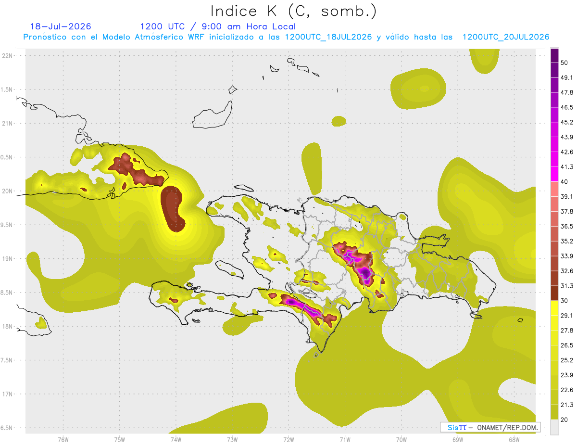Click the '76W' longitude label
Viewport: 577px width, 446px height.
pyautogui.click(x=63, y=439)
